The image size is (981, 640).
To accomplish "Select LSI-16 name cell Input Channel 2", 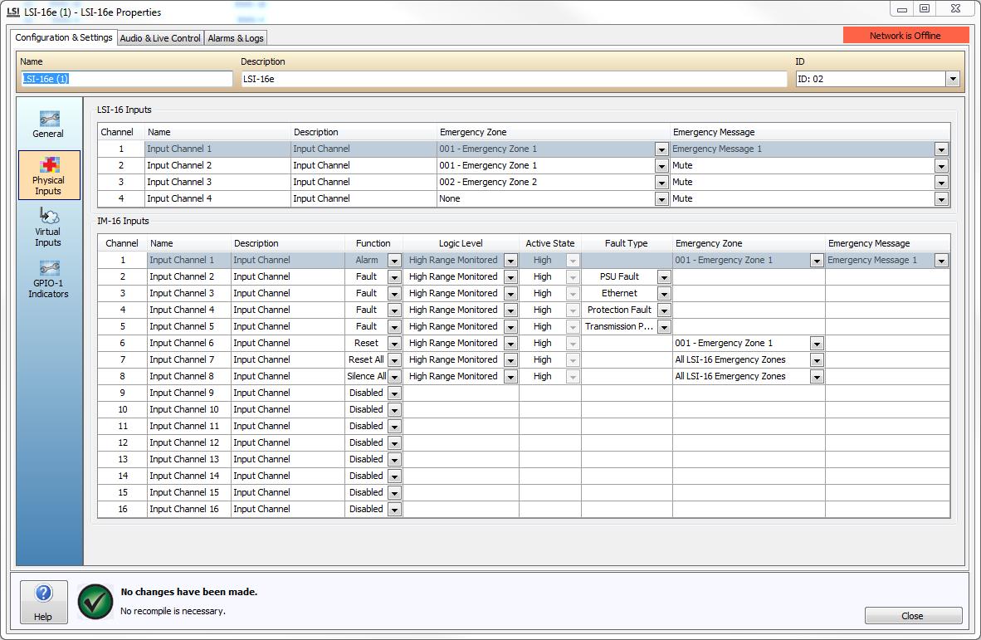I will coord(217,165).
